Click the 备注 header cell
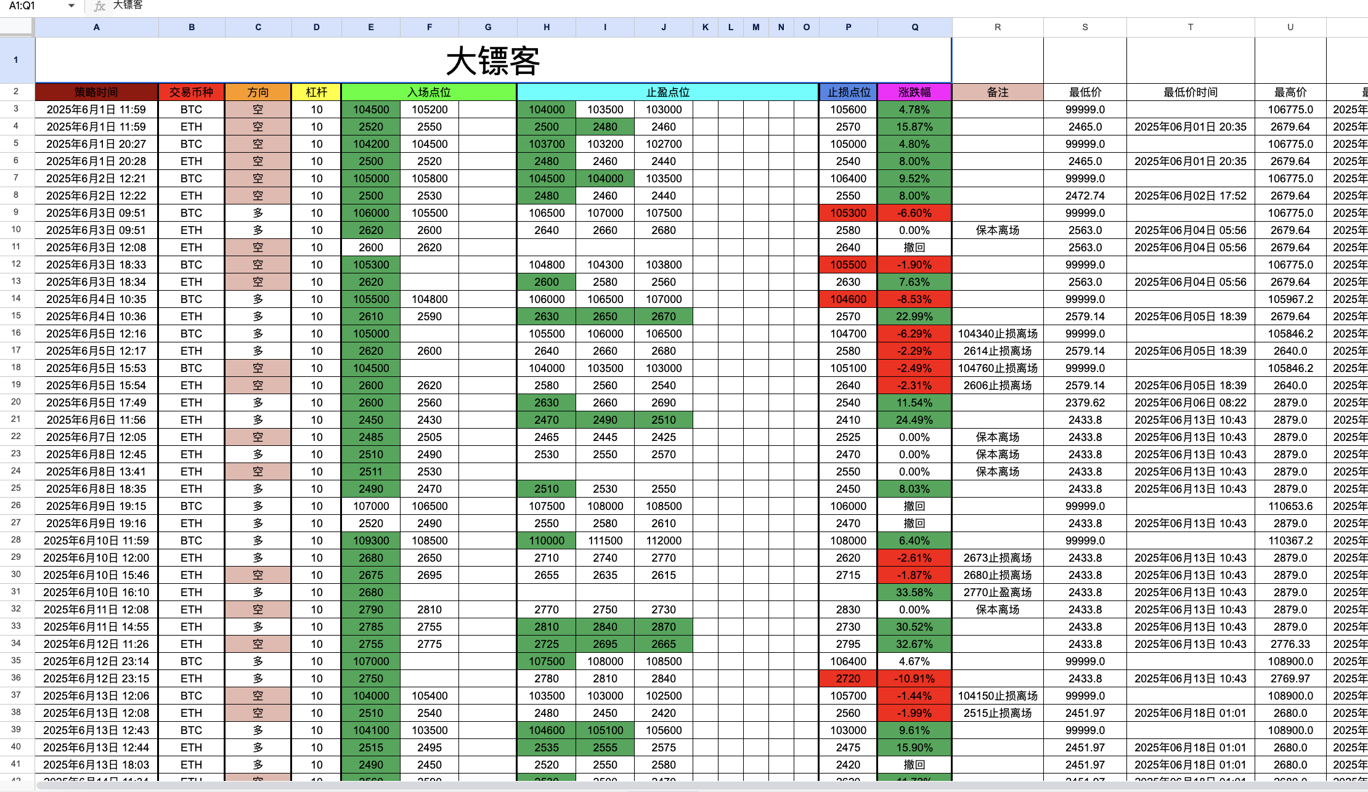This screenshot has width=1368, height=792. click(x=997, y=92)
